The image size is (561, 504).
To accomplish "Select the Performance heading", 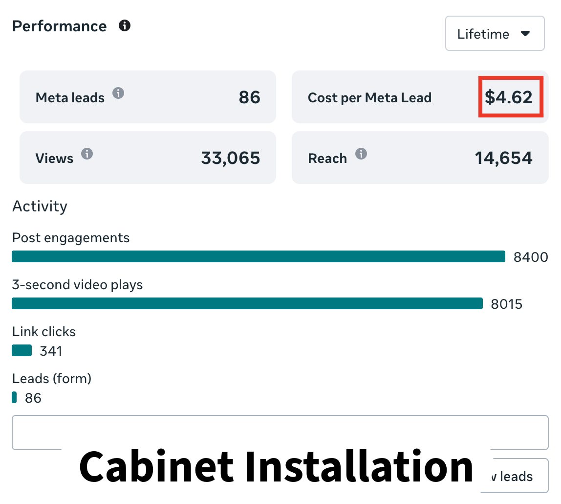I will coord(60,26).
